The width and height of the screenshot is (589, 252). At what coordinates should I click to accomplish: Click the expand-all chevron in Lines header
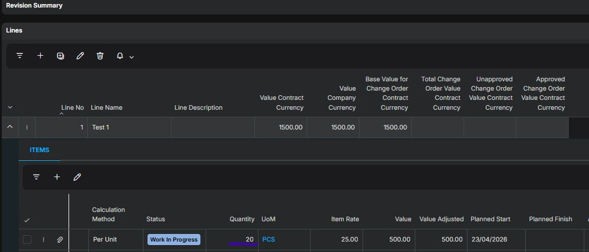pyautogui.click(x=10, y=107)
